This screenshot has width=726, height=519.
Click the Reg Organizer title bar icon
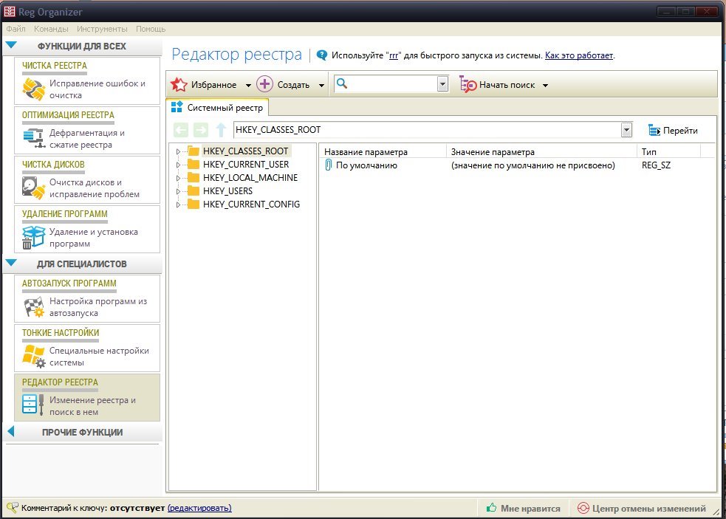point(10,11)
